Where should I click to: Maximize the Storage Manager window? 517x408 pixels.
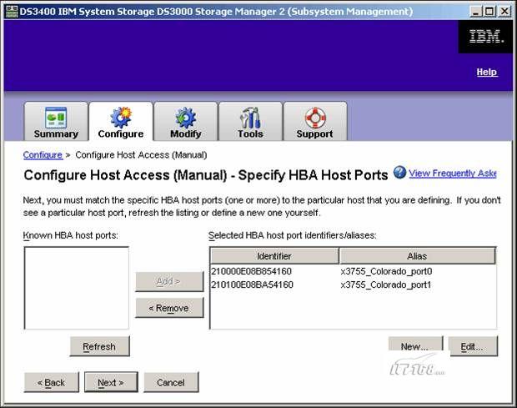point(489,12)
